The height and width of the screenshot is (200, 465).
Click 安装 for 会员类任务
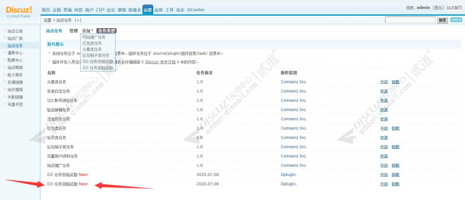click(x=384, y=138)
